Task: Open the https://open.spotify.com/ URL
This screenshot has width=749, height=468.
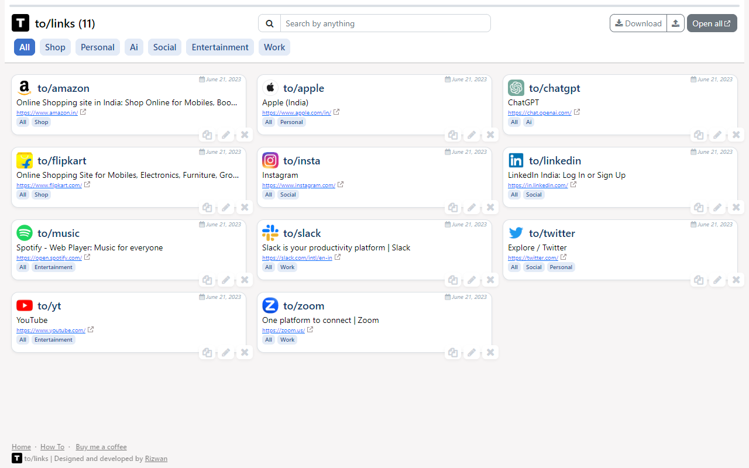Action: click(x=49, y=258)
